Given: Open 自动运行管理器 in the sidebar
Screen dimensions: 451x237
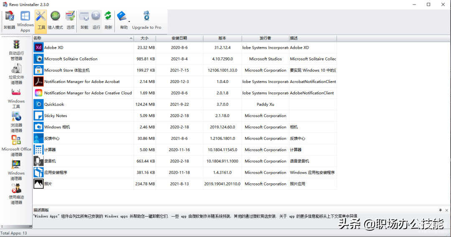Looking at the screenshot, I should pos(16,50).
